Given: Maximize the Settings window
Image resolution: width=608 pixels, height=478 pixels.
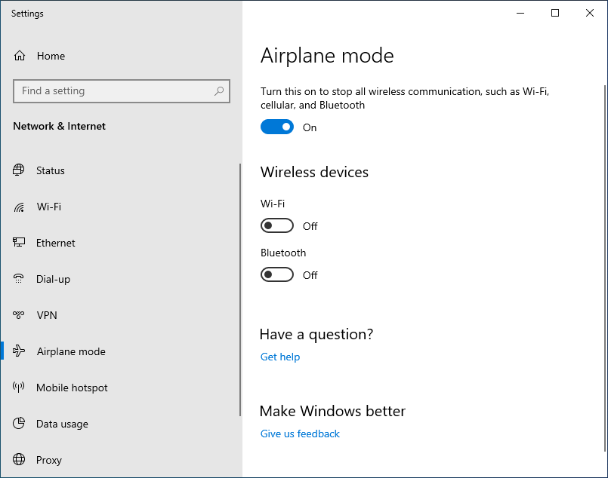Looking at the screenshot, I should (555, 13).
